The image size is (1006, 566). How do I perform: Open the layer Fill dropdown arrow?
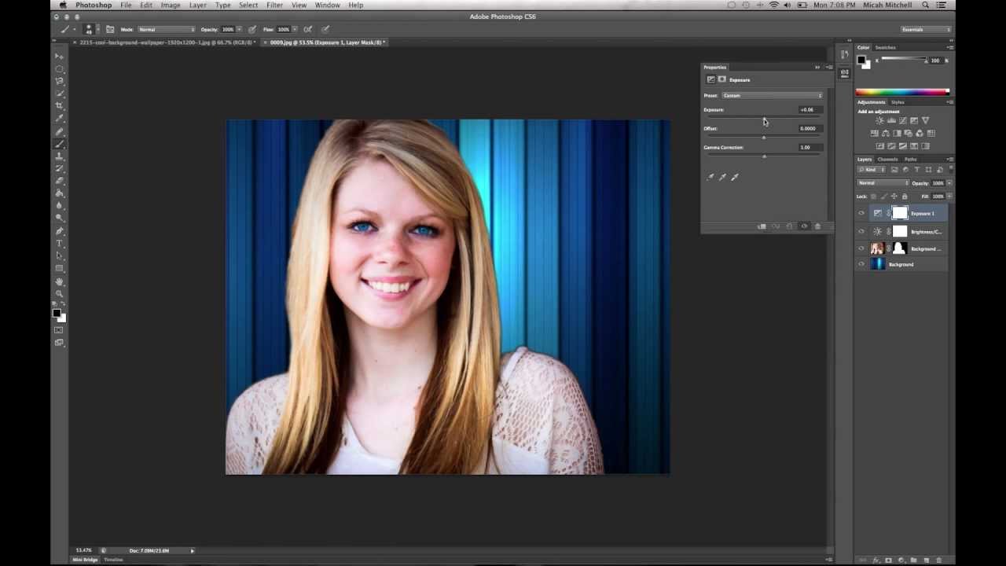(949, 196)
